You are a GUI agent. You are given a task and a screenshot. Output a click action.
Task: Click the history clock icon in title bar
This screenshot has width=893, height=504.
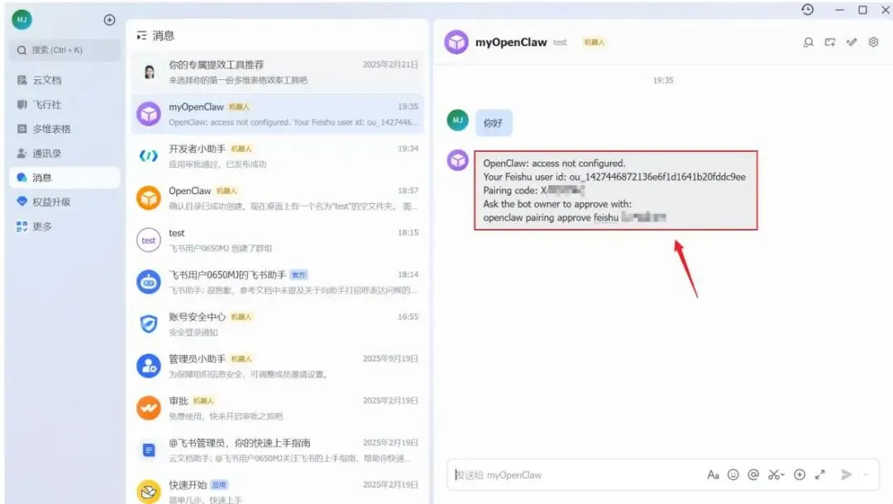click(x=808, y=10)
